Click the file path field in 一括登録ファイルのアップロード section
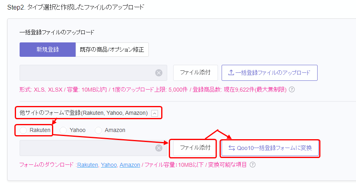356x190 pixels. 86,73
